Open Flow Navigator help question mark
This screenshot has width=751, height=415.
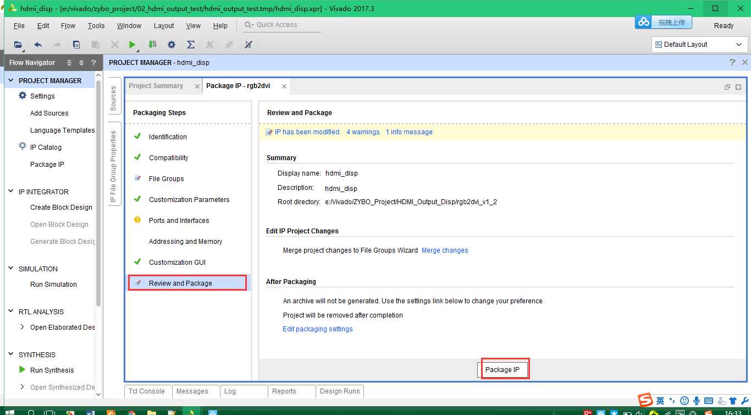tap(93, 63)
